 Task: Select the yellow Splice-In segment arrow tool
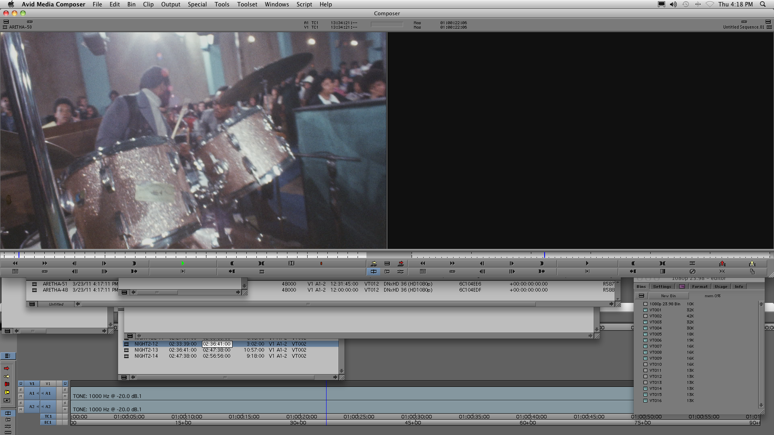(x=7, y=376)
